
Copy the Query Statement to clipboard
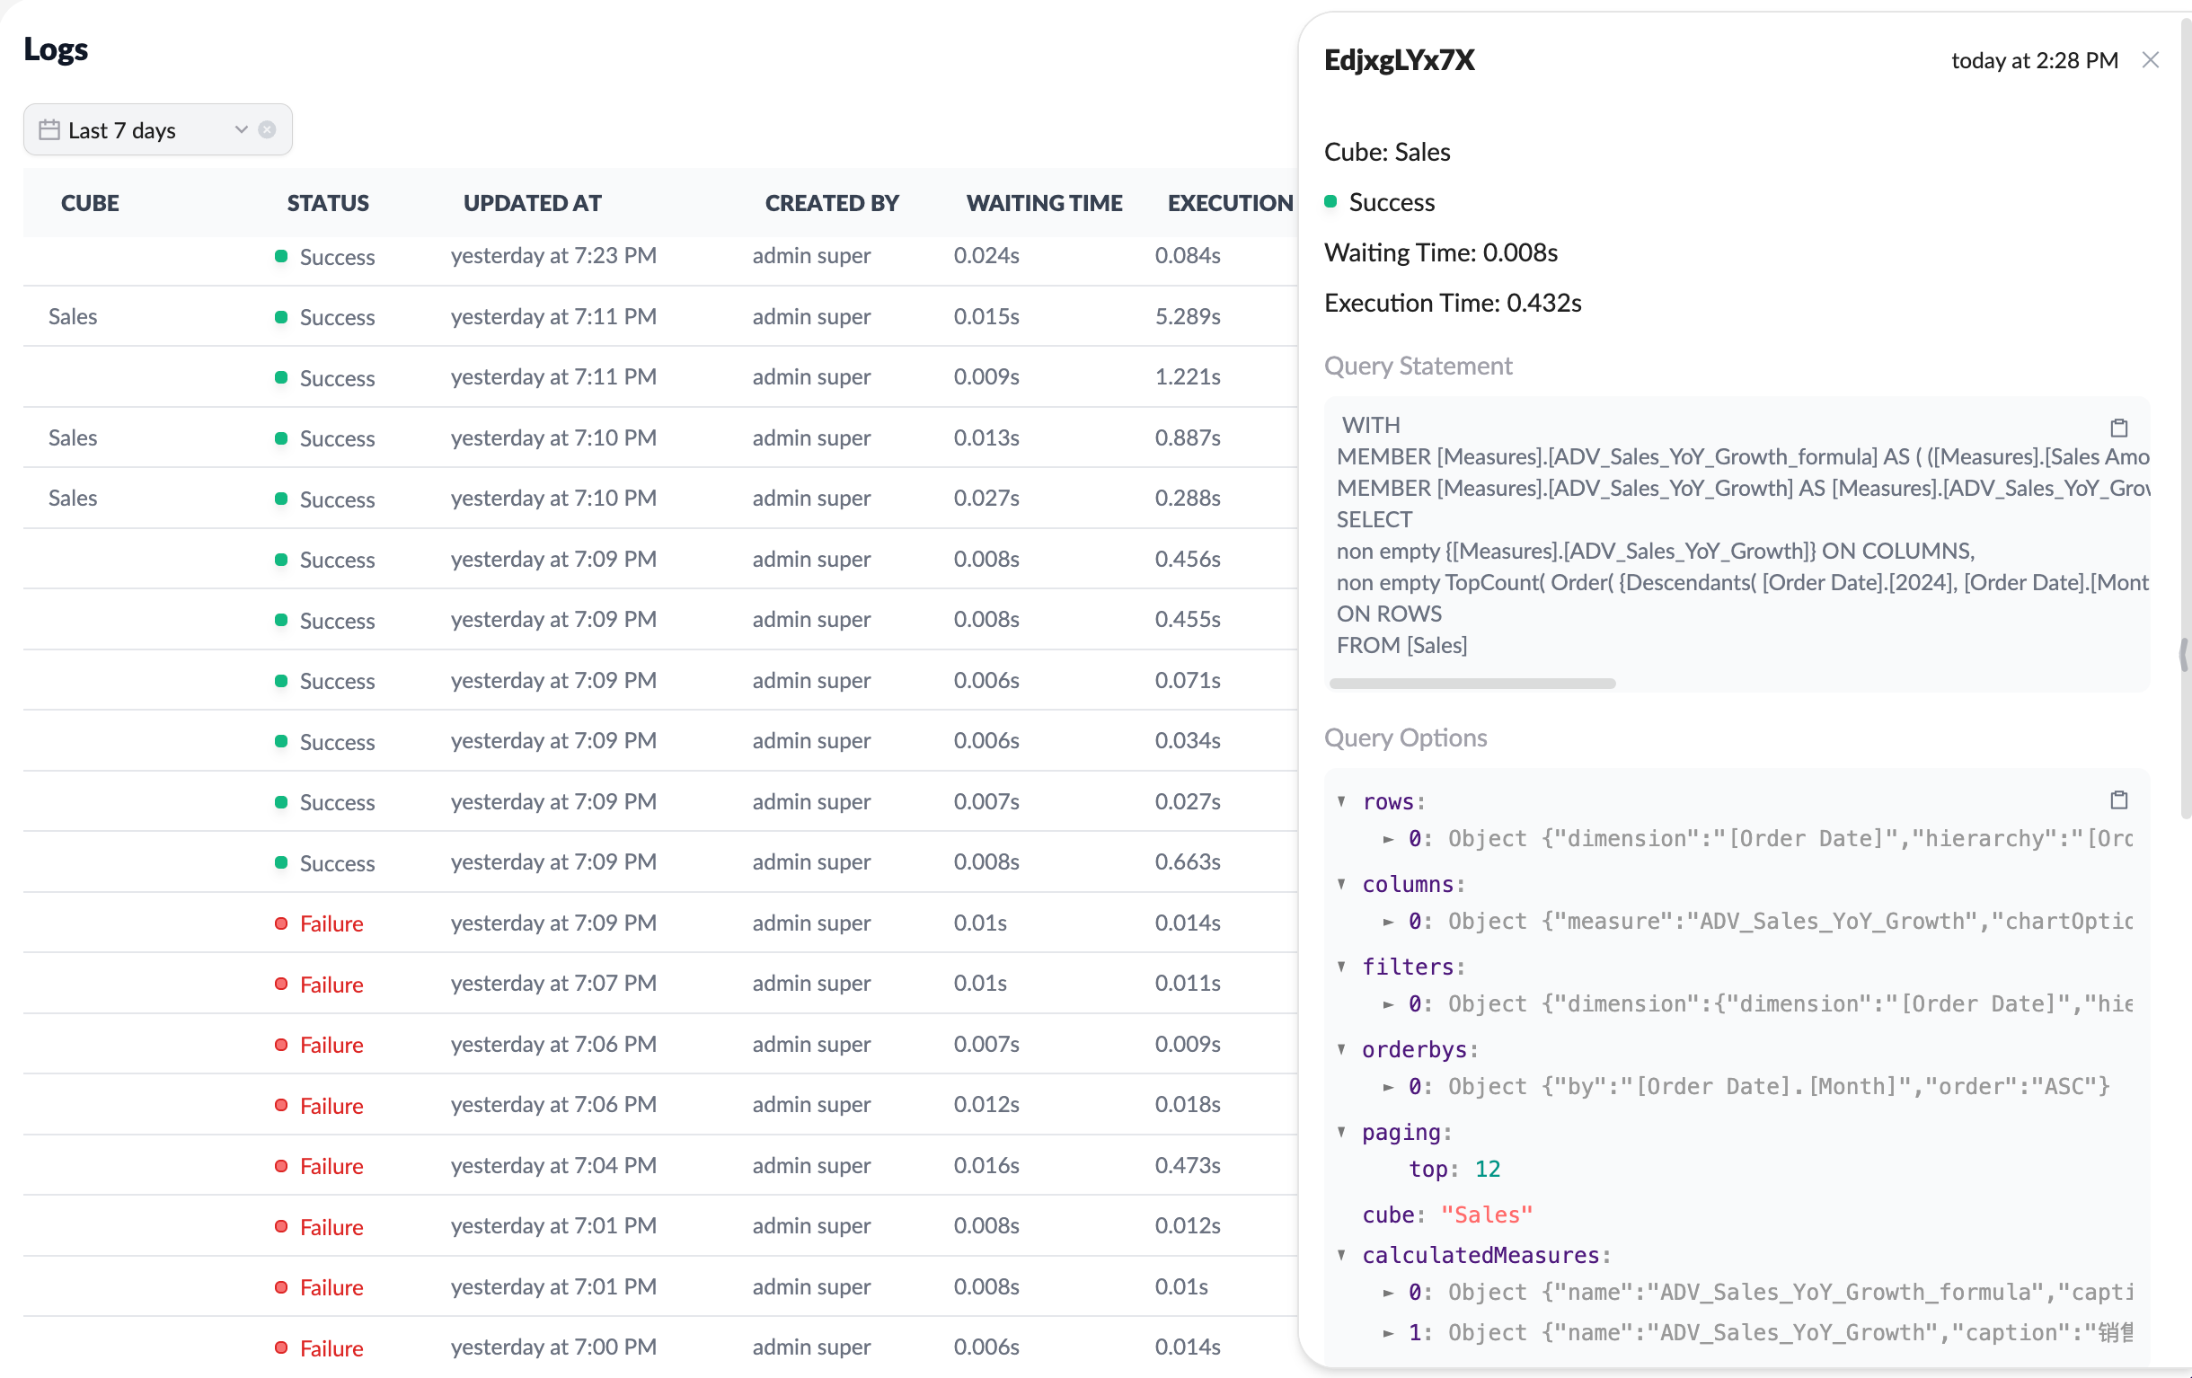click(x=2118, y=428)
